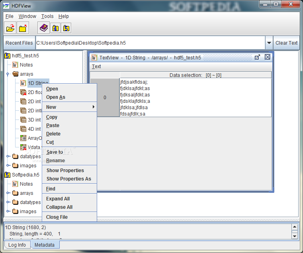303x253 pixels.
Task: Open the Help menu
Action: pyautogui.click(x=64, y=16)
